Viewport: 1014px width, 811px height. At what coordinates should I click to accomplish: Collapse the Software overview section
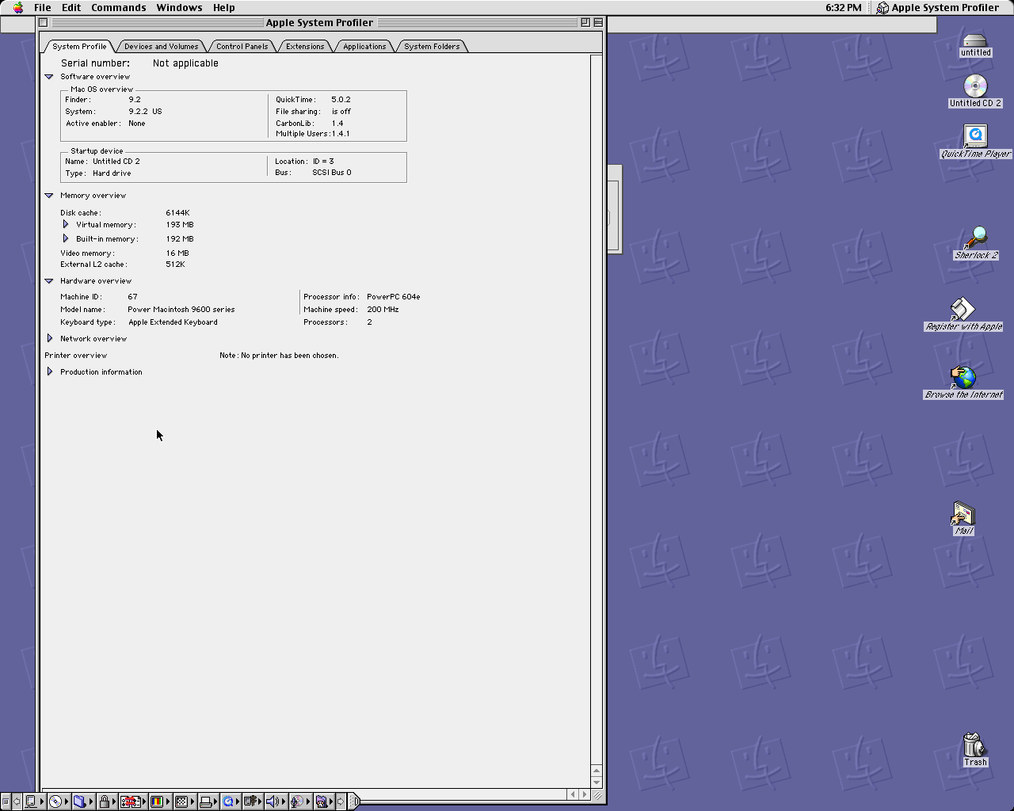click(x=49, y=77)
